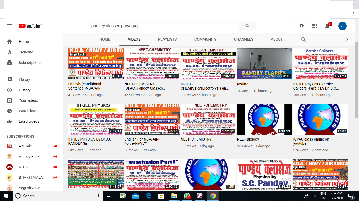Open the English conditional Sentence video thumbnail
This screenshot has width=359, height=201.
96,64
